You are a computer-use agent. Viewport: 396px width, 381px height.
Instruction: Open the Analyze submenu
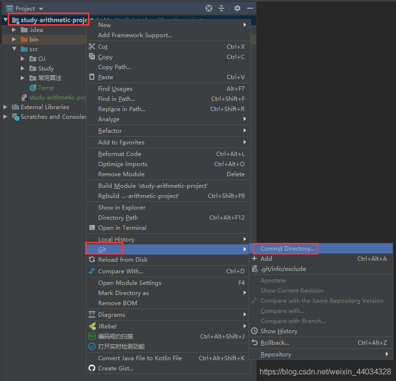pyautogui.click(x=168, y=119)
